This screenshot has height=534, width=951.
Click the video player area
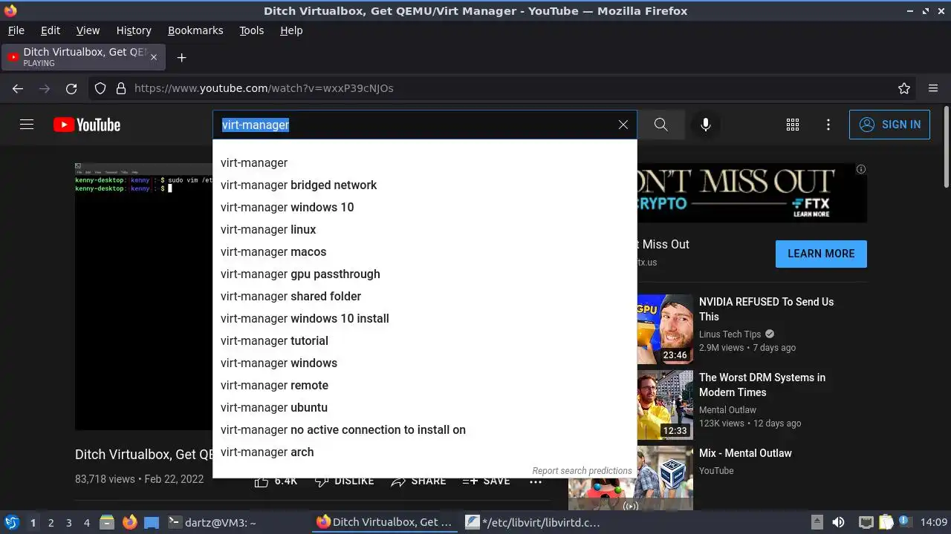point(143,297)
